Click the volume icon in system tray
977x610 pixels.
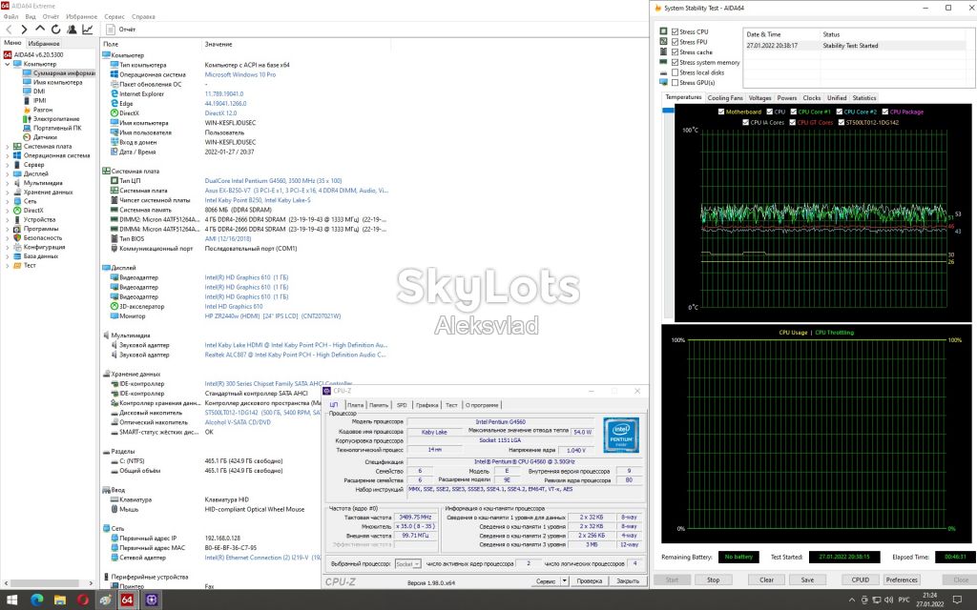887,600
